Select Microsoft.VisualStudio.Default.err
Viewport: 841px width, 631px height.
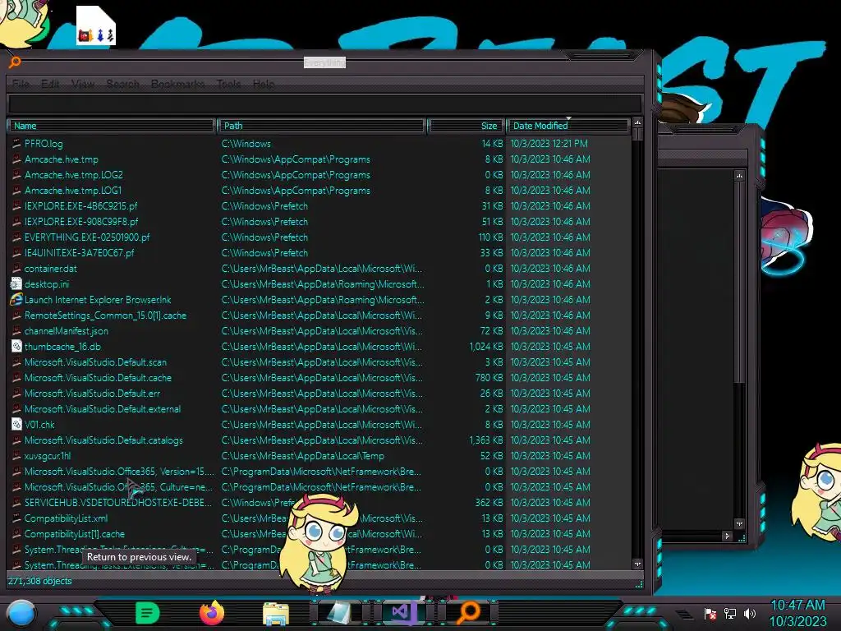[x=92, y=393]
